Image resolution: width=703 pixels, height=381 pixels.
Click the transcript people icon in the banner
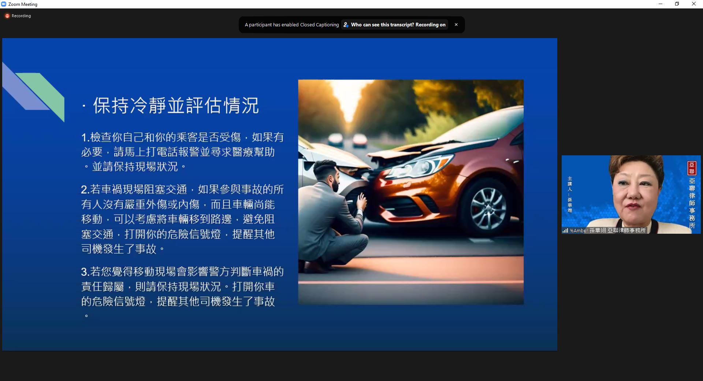346,25
